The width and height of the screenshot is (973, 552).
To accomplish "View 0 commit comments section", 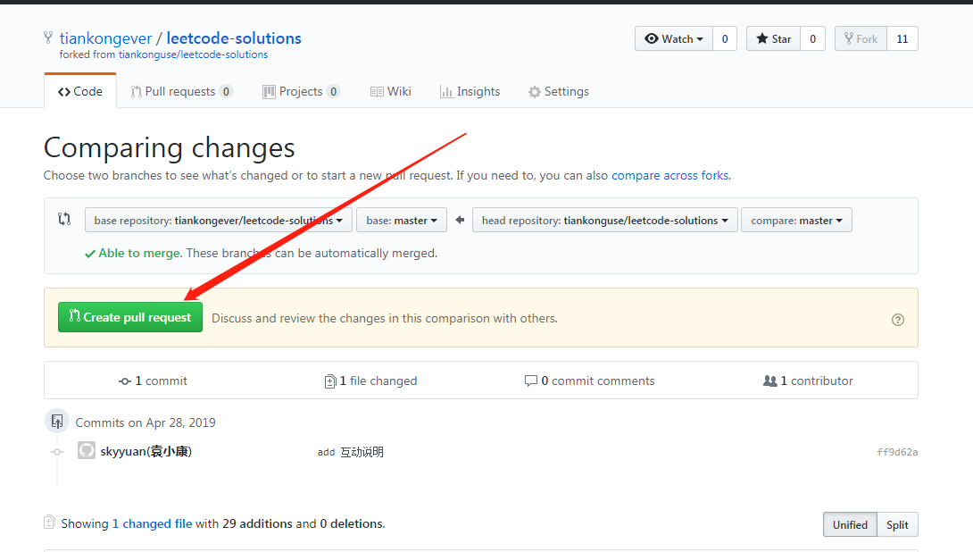I will [x=589, y=381].
